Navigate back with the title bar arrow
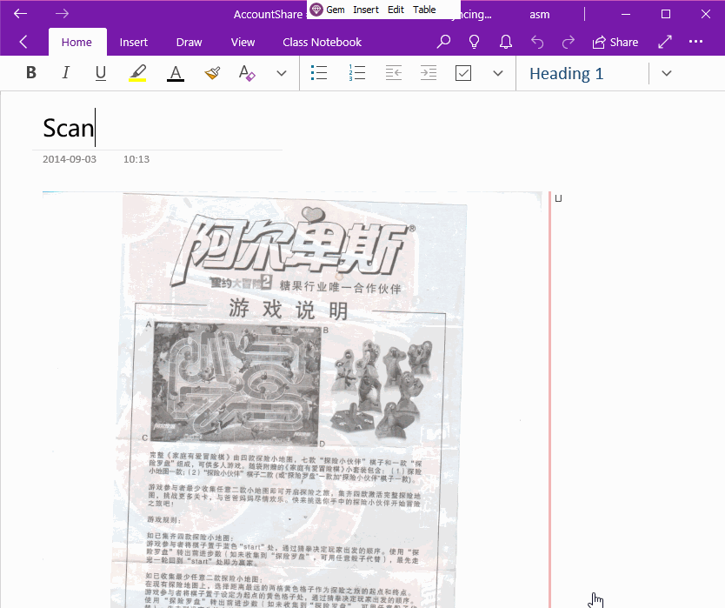Viewport: 725px width, 608px height. (20, 14)
